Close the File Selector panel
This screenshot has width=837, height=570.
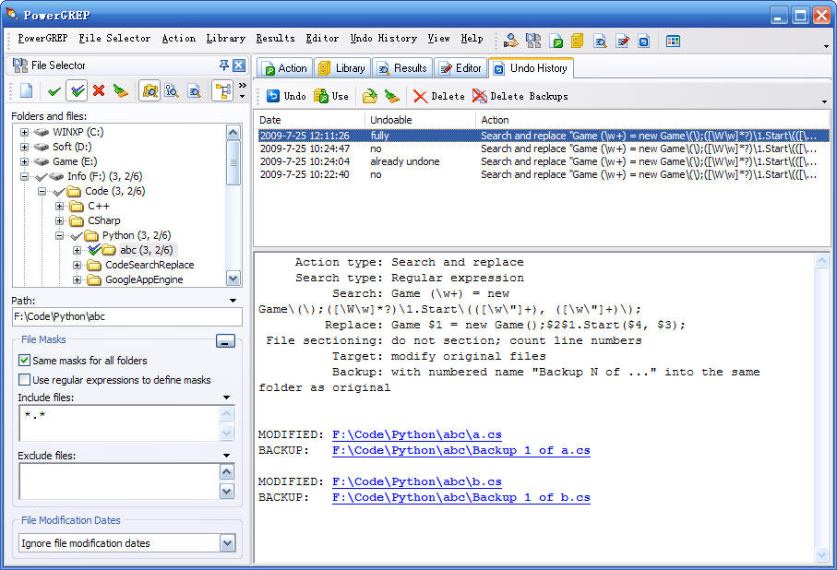tap(239, 65)
